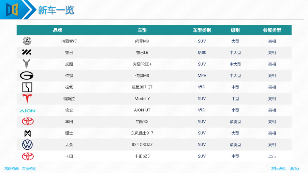This screenshot has width=308, height=173.
Task: Select 轿车 in the 极氪007 GT row
Action: (202, 87)
